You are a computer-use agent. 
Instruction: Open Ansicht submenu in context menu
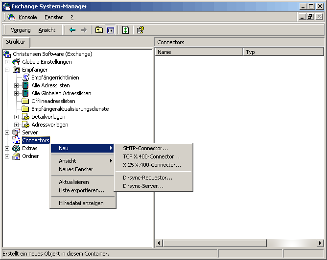pos(83,161)
